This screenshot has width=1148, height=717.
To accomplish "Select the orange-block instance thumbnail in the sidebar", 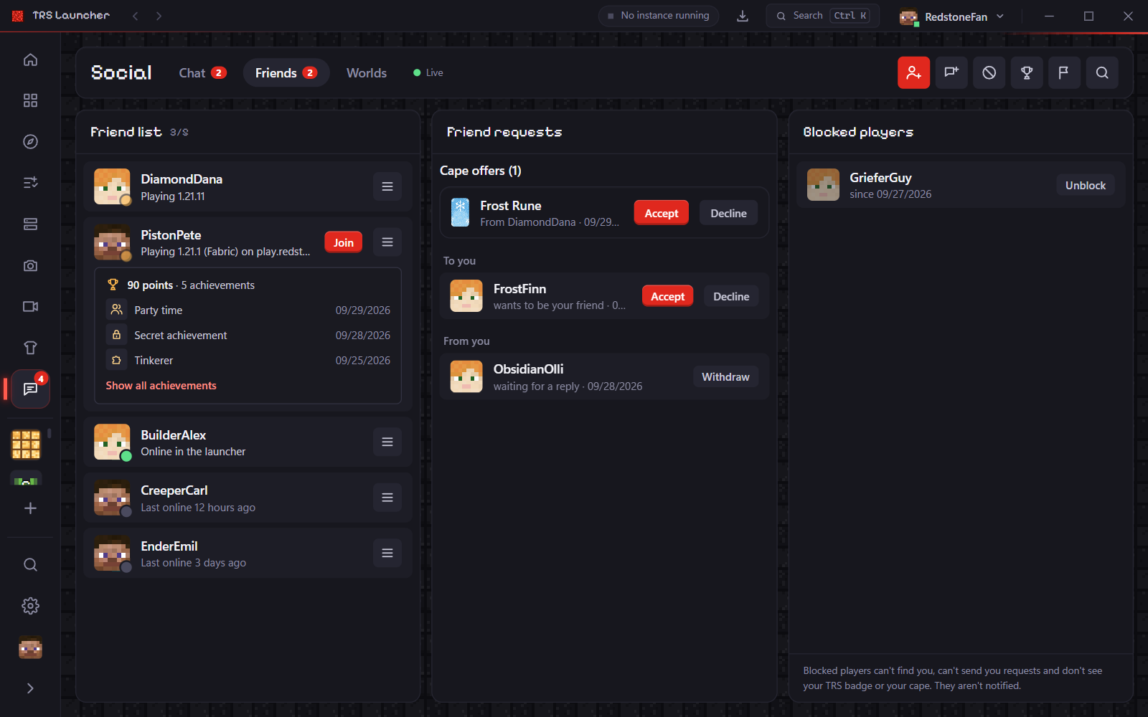I will [x=26, y=445].
